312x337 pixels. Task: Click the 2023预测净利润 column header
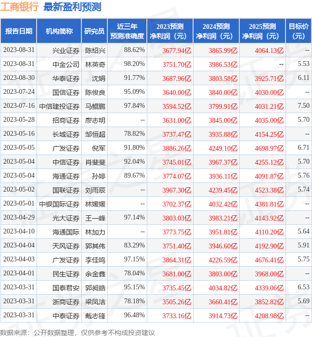(x=170, y=31)
